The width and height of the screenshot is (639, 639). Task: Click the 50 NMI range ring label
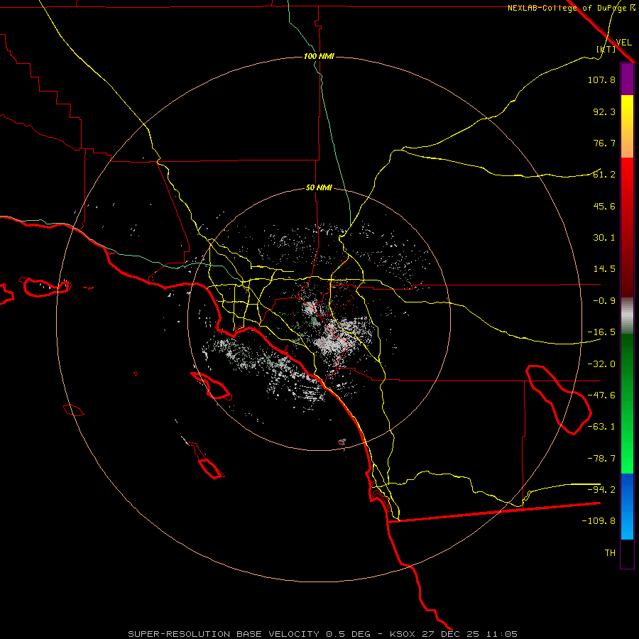pyautogui.click(x=319, y=188)
